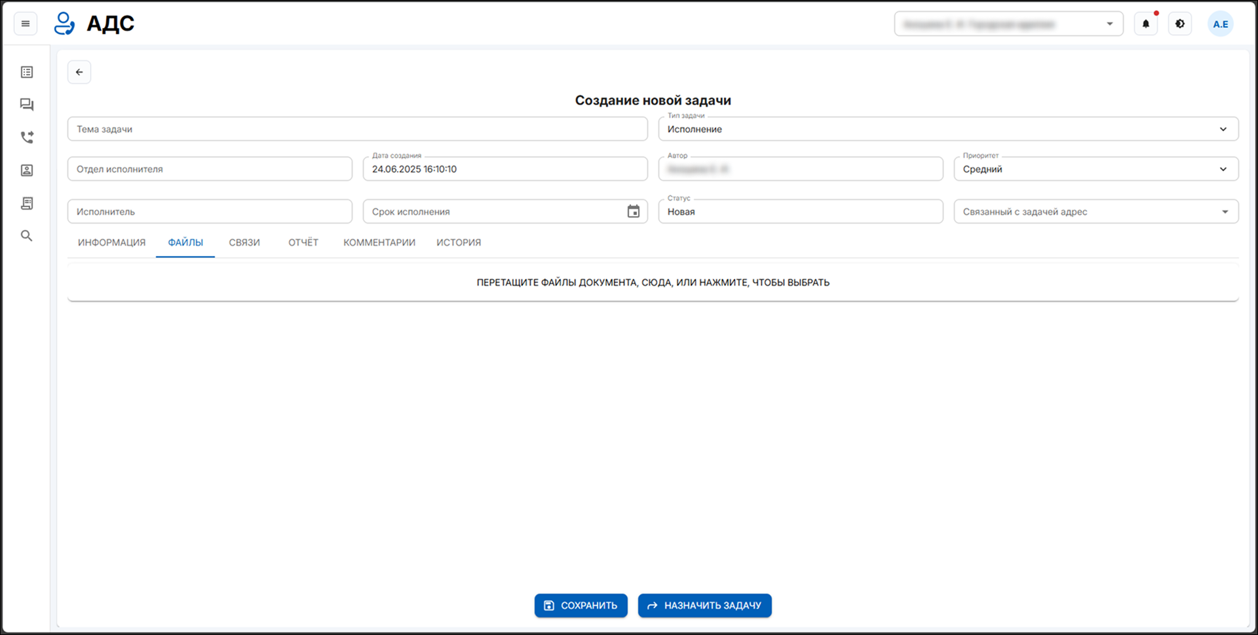Open the hamburger menu
Image resolution: width=1258 pixels, height=635 pixels.
26,24
